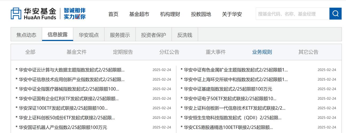Select the 其它公告 filter category

coord(308,52)
